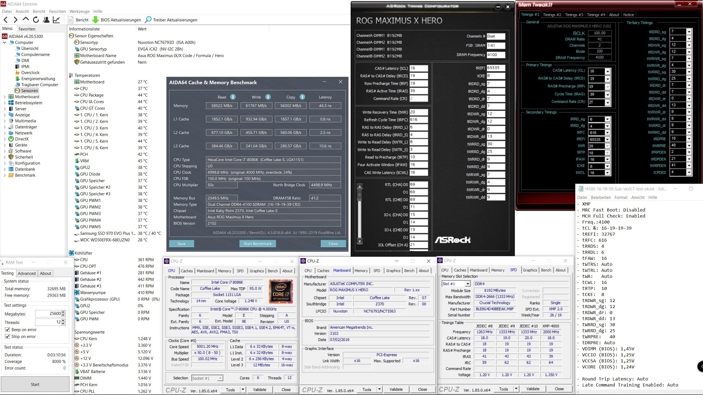Viewport: 703px width, 395px height.
Task: Click Gehäusezutritt gefunden shield icon
Action: point(77,62)
